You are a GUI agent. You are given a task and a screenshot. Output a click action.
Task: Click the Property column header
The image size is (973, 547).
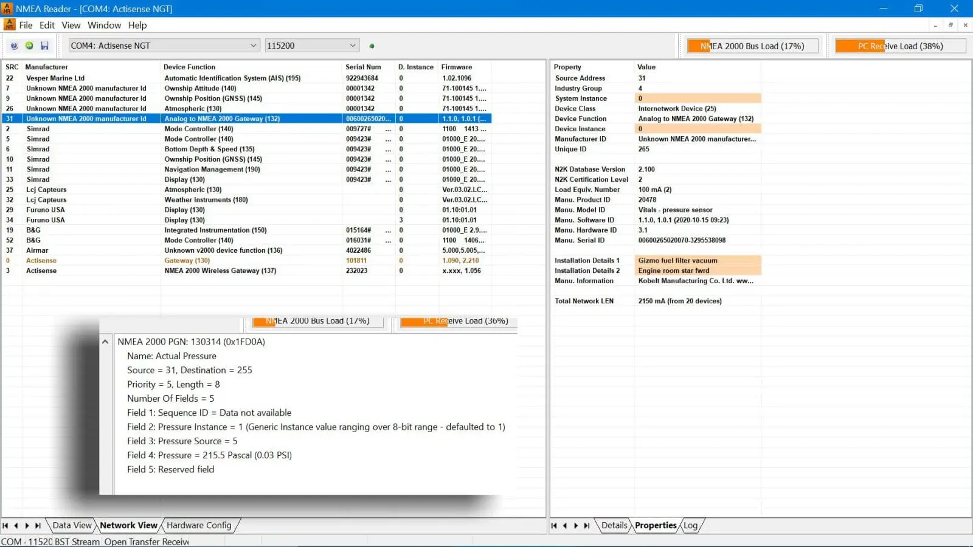(593, 67)
